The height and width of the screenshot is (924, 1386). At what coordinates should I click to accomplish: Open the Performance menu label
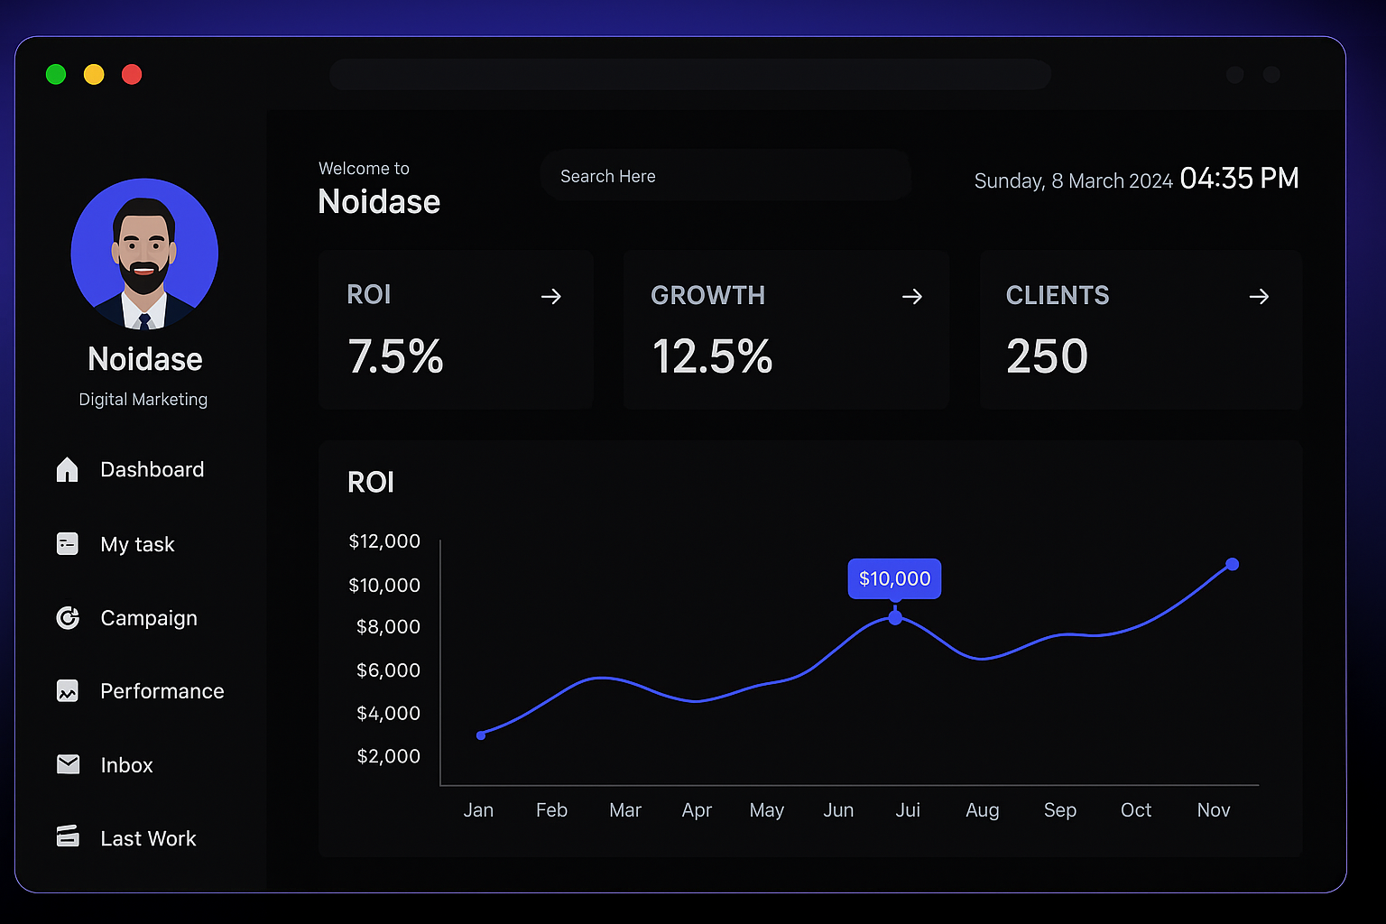tap(162, 691)
